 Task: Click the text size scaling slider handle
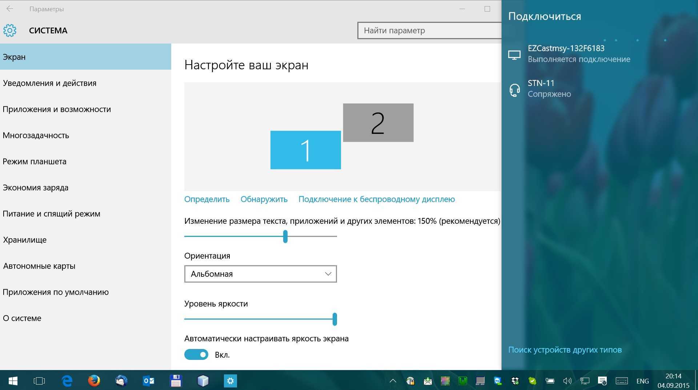pos(285,237)
